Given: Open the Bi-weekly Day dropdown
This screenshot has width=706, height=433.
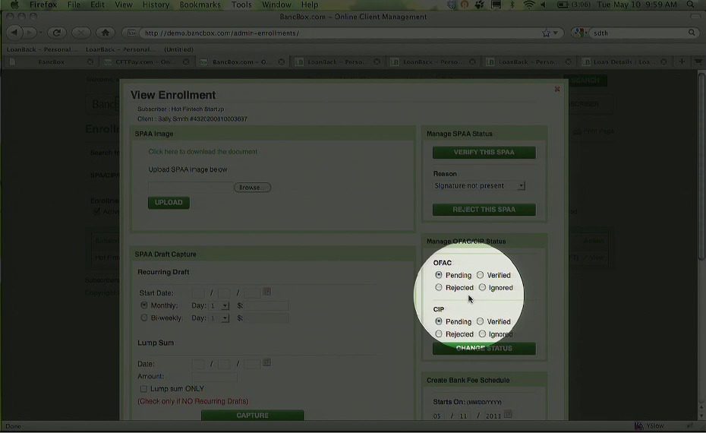Looking at the screenshot, I should pos(219,318).
